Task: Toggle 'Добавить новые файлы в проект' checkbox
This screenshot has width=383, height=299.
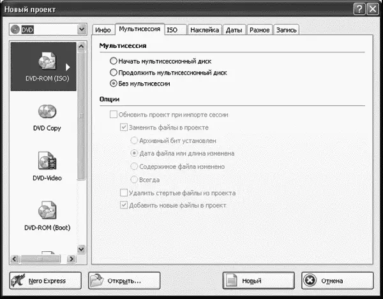Action: (124, 205)
